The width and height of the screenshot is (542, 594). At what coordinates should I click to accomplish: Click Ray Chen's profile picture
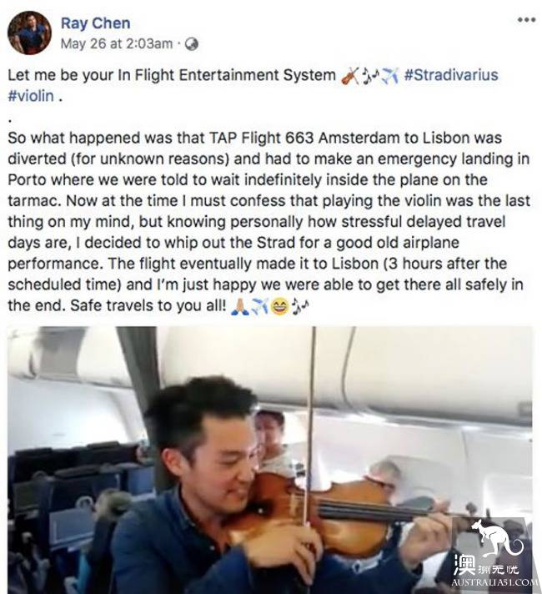coord(29,33)
